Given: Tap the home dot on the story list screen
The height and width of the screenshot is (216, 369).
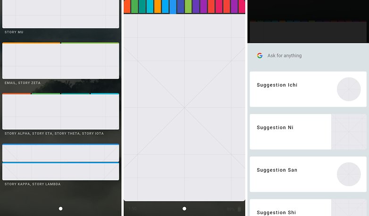Looking at the screenshot, I should pyautogui.click(x=61, y=208).
